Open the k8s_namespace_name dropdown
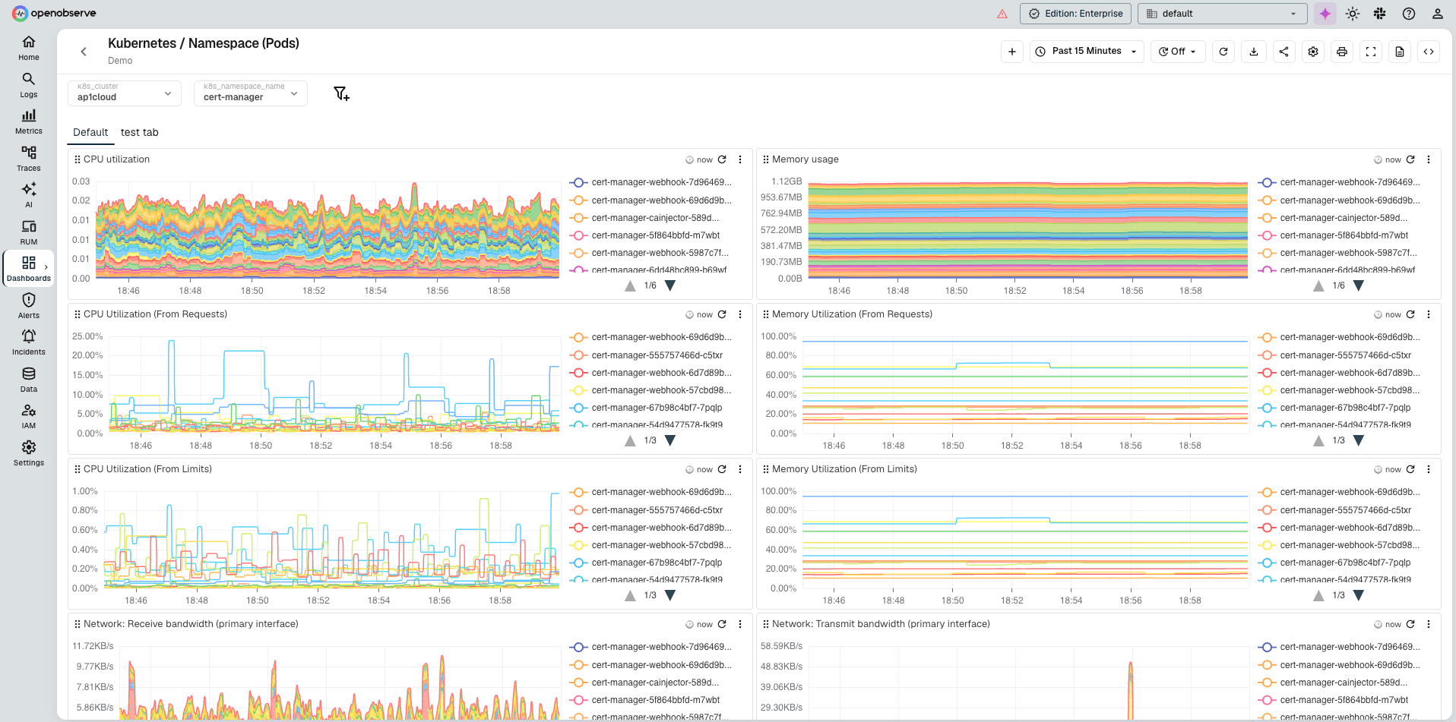 coord(251,93)
